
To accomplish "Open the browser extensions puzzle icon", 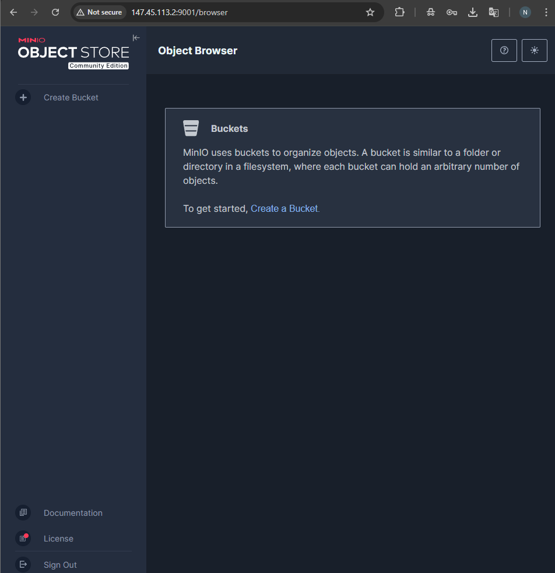I will pos(399,12).
